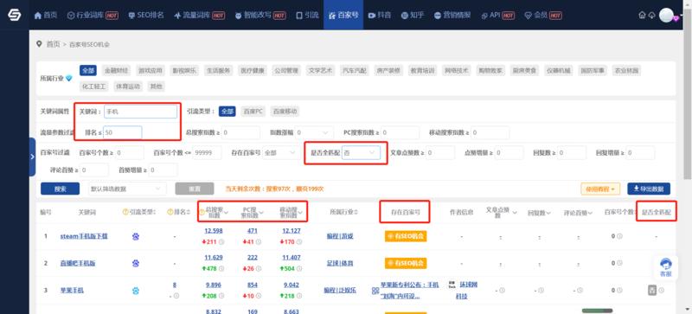Image resolution: width=692 pixels, height=314 pixels.
Task: Sort by PC搜索指数 column header
Action: pos(253,213)
